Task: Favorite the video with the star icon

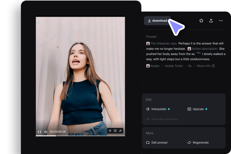Action: 201,21
